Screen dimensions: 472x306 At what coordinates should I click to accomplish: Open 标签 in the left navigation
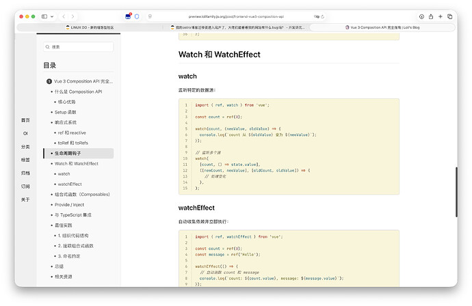25,160
